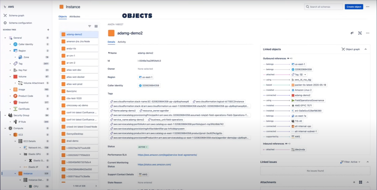
Task: Click the Snapshot object type icon
Action: [15, 102]
